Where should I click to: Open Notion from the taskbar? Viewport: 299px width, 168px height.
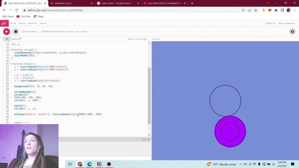point(100,164)
